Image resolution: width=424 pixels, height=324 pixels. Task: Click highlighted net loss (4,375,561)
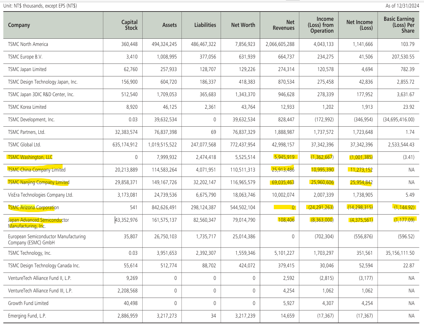point(361,220)
